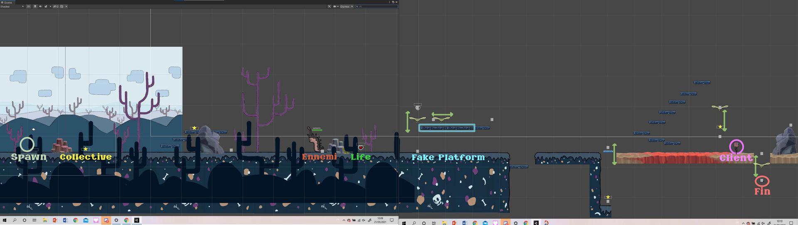Click volume icon on 10:09 taskbar

(364, 220)
